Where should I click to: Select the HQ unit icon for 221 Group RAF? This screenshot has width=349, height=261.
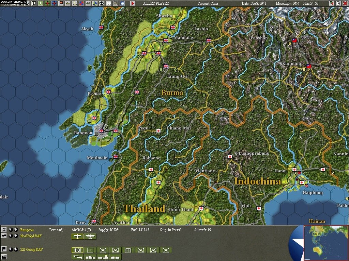pyautogui.click(x=78, y=250)
